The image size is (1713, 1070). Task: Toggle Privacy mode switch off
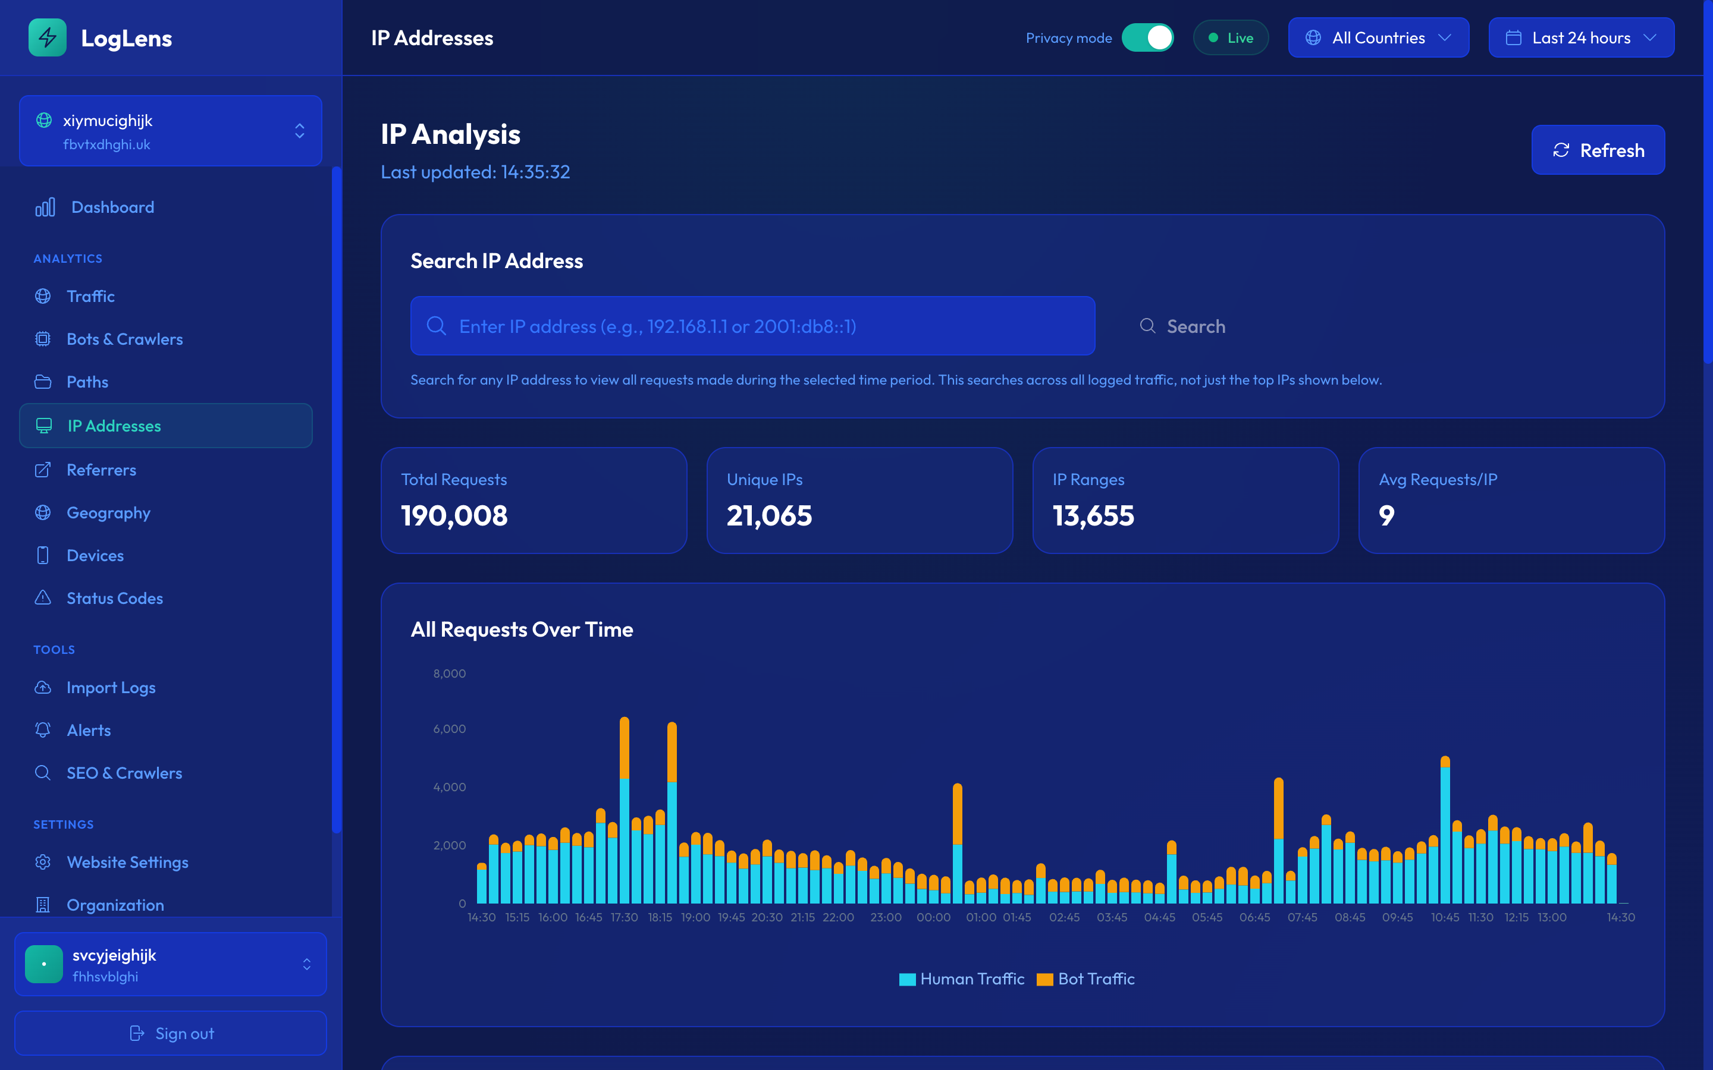[x=1147, y=37]
